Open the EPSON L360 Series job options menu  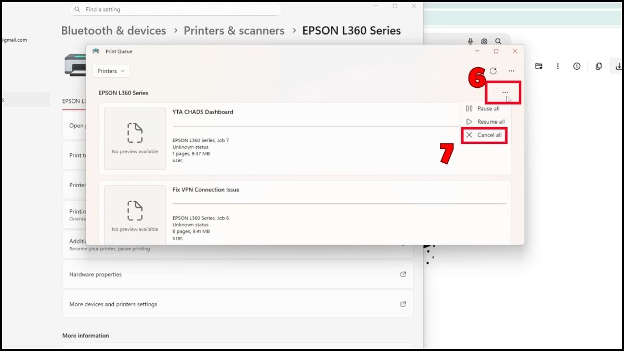pos(505,93)
